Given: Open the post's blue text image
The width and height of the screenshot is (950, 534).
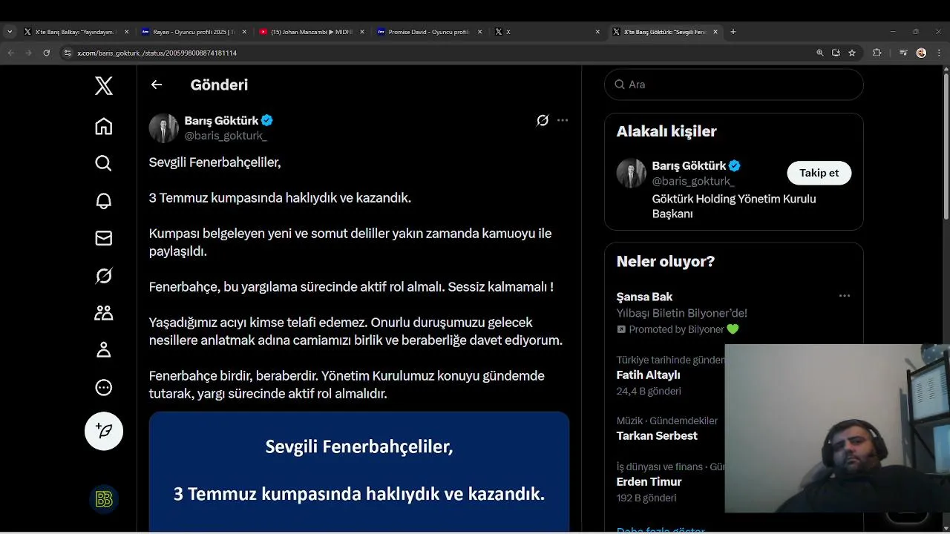Looking at the screenshot, I should [x=359, y=472].
